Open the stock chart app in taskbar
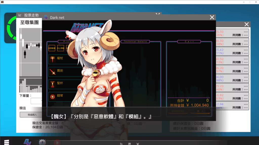The height and width of the screenshot is (145, 259). pos(42,142)
